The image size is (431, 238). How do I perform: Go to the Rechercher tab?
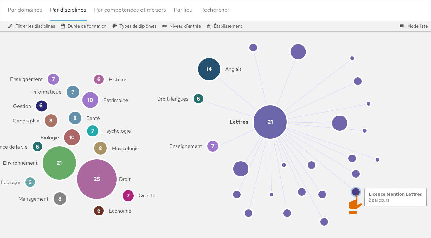pyautogui.click(x=215, y=10)
